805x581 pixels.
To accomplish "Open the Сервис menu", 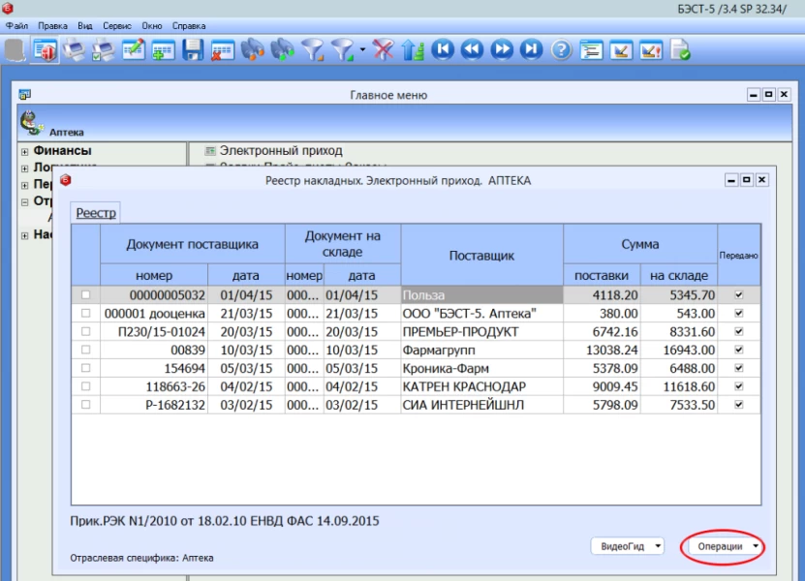I will pos(117,25).
